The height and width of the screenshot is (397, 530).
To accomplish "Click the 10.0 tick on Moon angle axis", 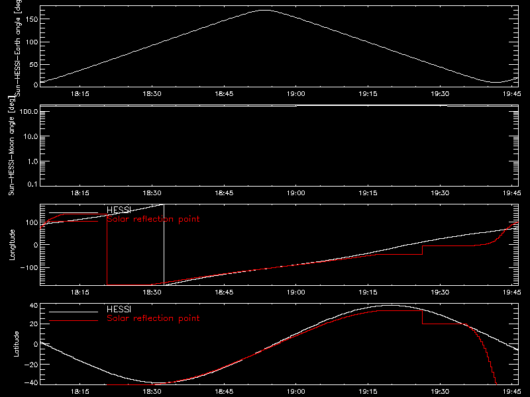I will 30,136.
